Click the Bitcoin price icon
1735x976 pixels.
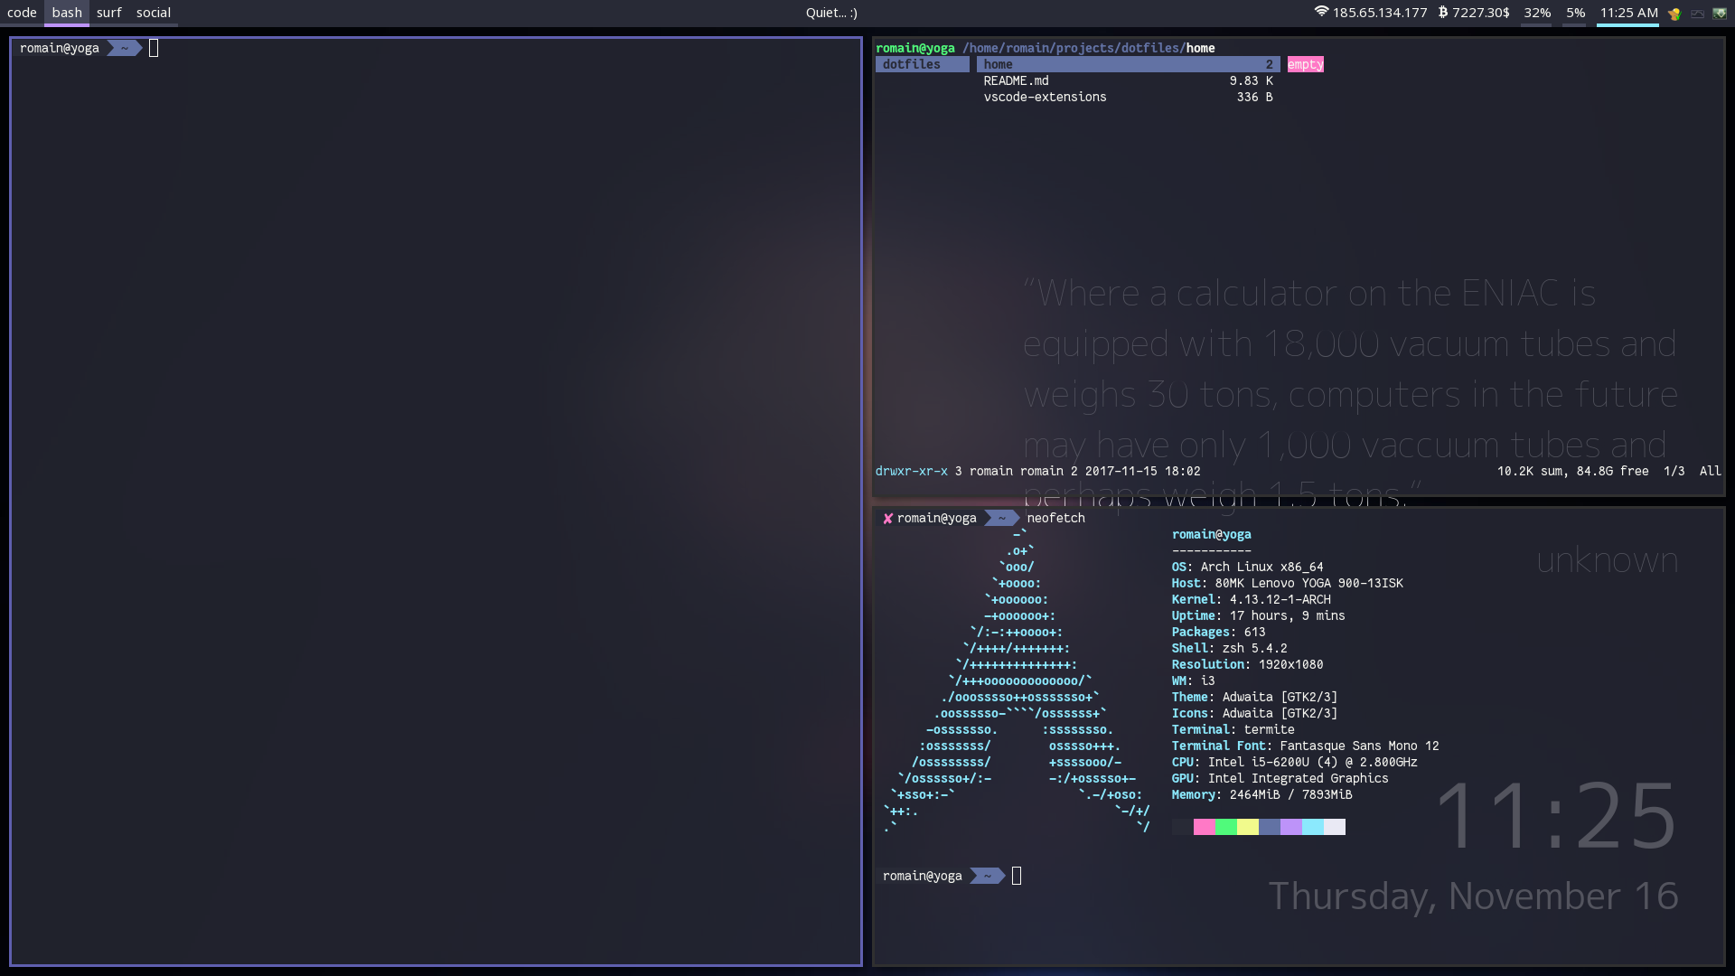click(1443, 13)
